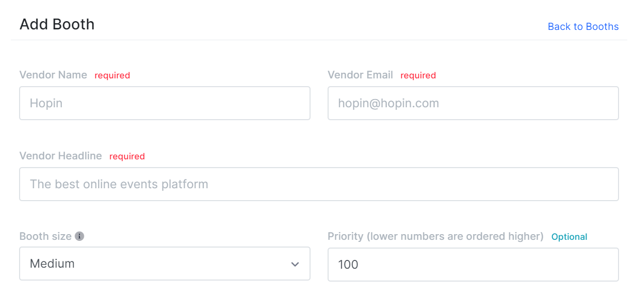
Task: Go back via Back to Booths link
Action: (x=583, y=27)
